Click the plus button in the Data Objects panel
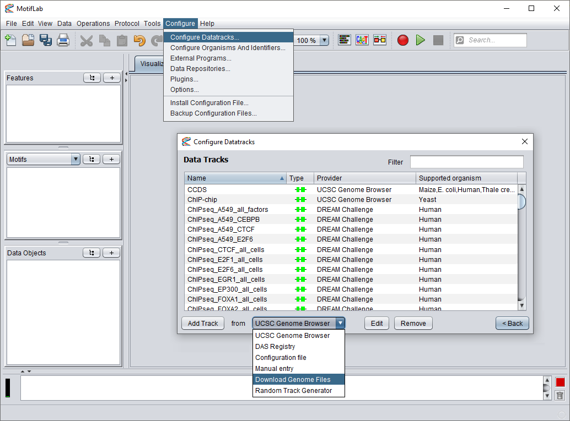This screenshot has width=570, height=421. (x=112, y=253)
